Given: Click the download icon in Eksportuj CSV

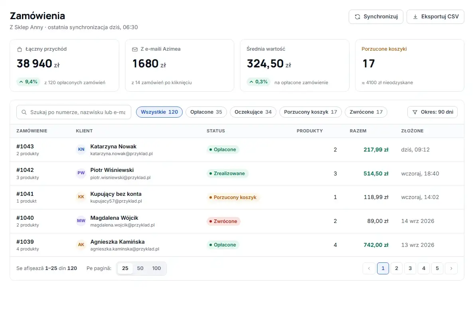Looking at the screenshot, I should coord(415,17).
